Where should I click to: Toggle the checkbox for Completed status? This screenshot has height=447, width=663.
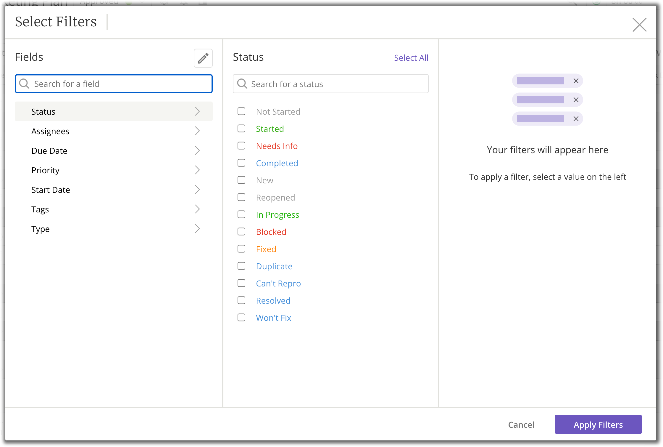[x=242, y=163]
